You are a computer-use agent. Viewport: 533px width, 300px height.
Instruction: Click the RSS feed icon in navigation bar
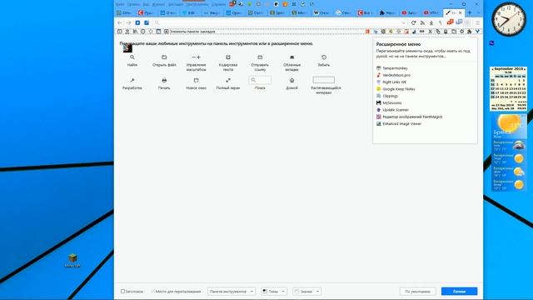point(422,22)
